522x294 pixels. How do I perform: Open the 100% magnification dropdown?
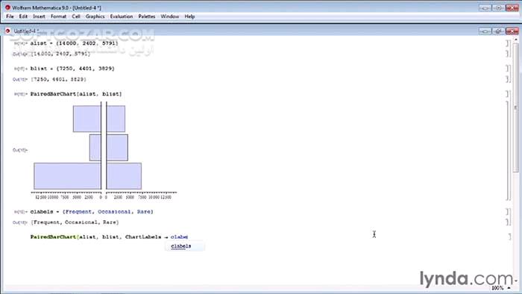(500, 288)
